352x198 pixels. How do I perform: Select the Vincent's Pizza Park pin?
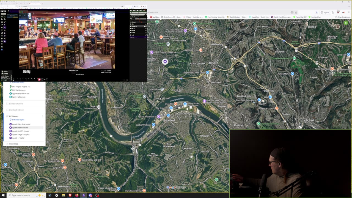pos(277,108)
